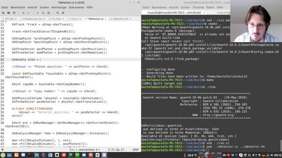Image resolution: width=282 pixels, height=158 pixels.
Task: Open the Datei menu in terminal window
Action: (146, 7)
